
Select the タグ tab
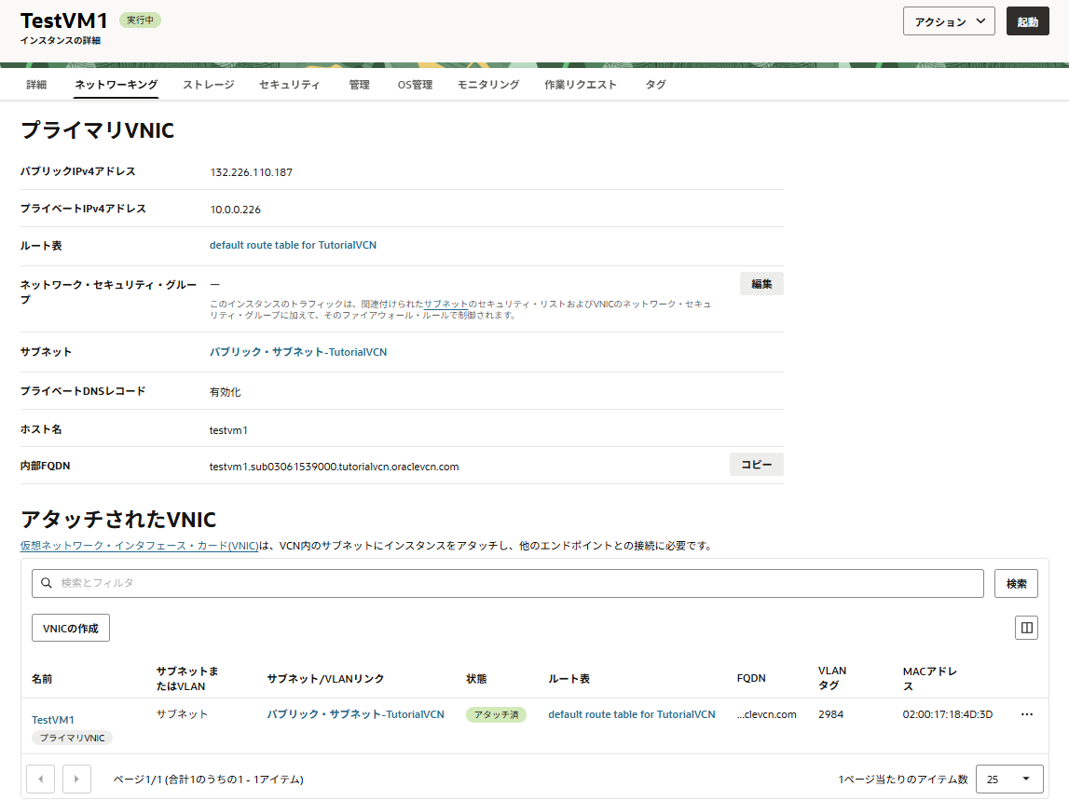(655, 84)
